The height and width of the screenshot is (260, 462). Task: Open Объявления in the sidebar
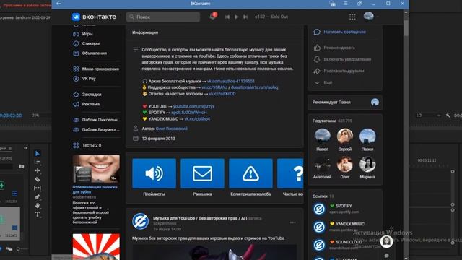(95, 53)
